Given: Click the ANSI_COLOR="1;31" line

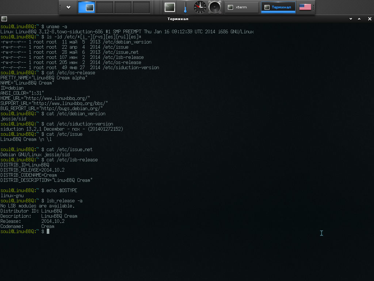Looking at the screenshot, I should click(22, 93).
